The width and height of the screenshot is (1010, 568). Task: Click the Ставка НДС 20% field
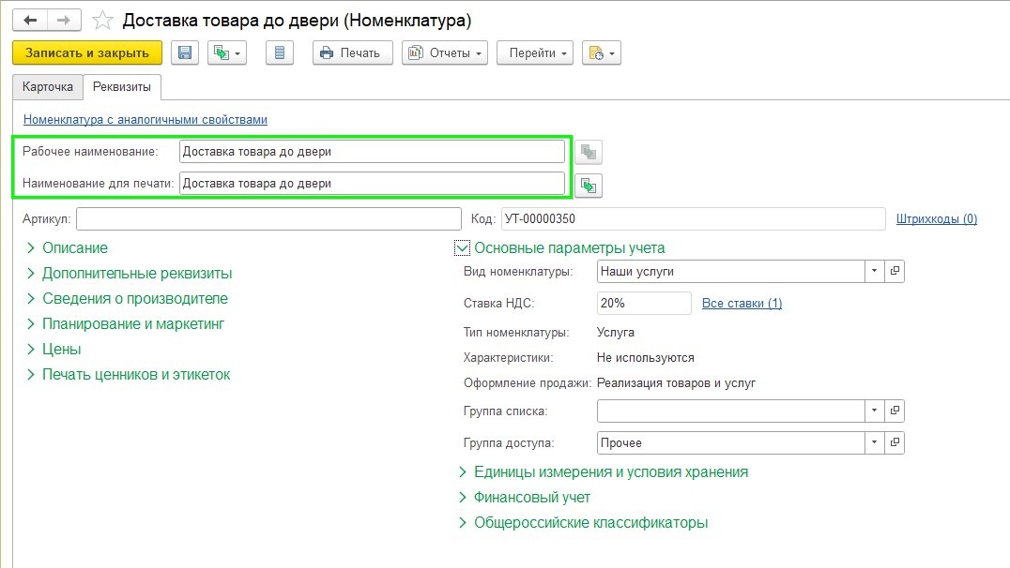[x=644, y=303]
